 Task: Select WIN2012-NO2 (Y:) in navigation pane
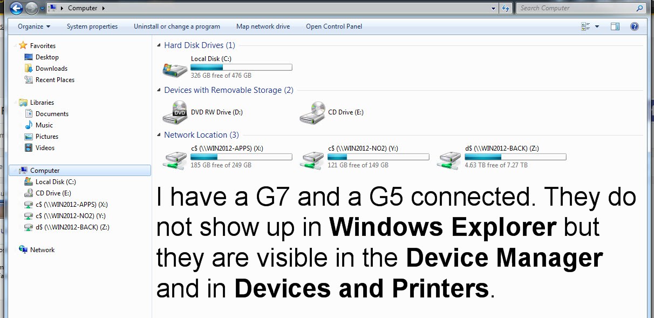71,216
